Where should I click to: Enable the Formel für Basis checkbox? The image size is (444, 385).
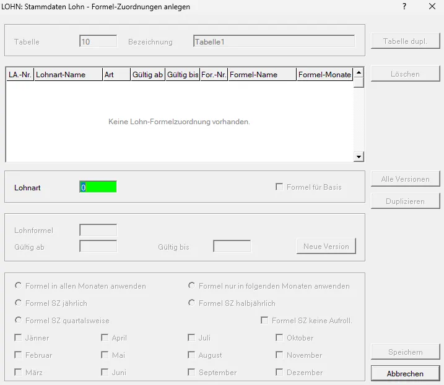pos(279,187)
